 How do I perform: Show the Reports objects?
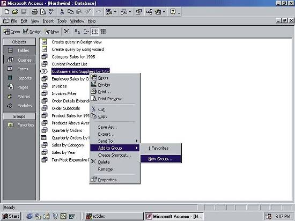coord(19,78)
